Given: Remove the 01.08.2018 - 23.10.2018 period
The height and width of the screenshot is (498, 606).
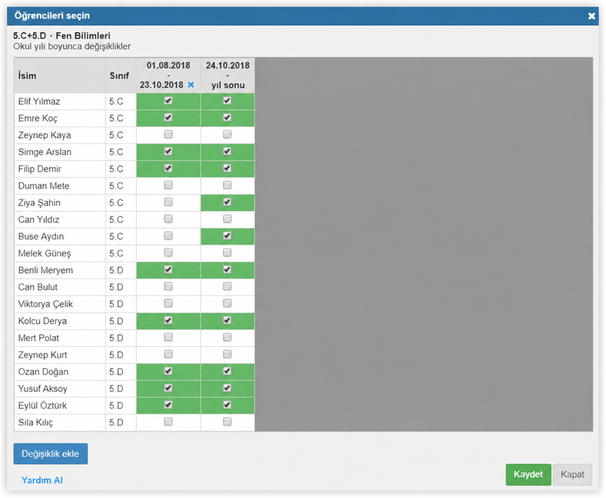Looking at the screenshot, I should coord(191,85).
